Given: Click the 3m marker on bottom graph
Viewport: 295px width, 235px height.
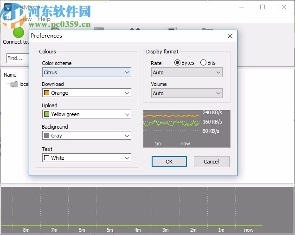Looking at the screenshot, I should (166, 230).
